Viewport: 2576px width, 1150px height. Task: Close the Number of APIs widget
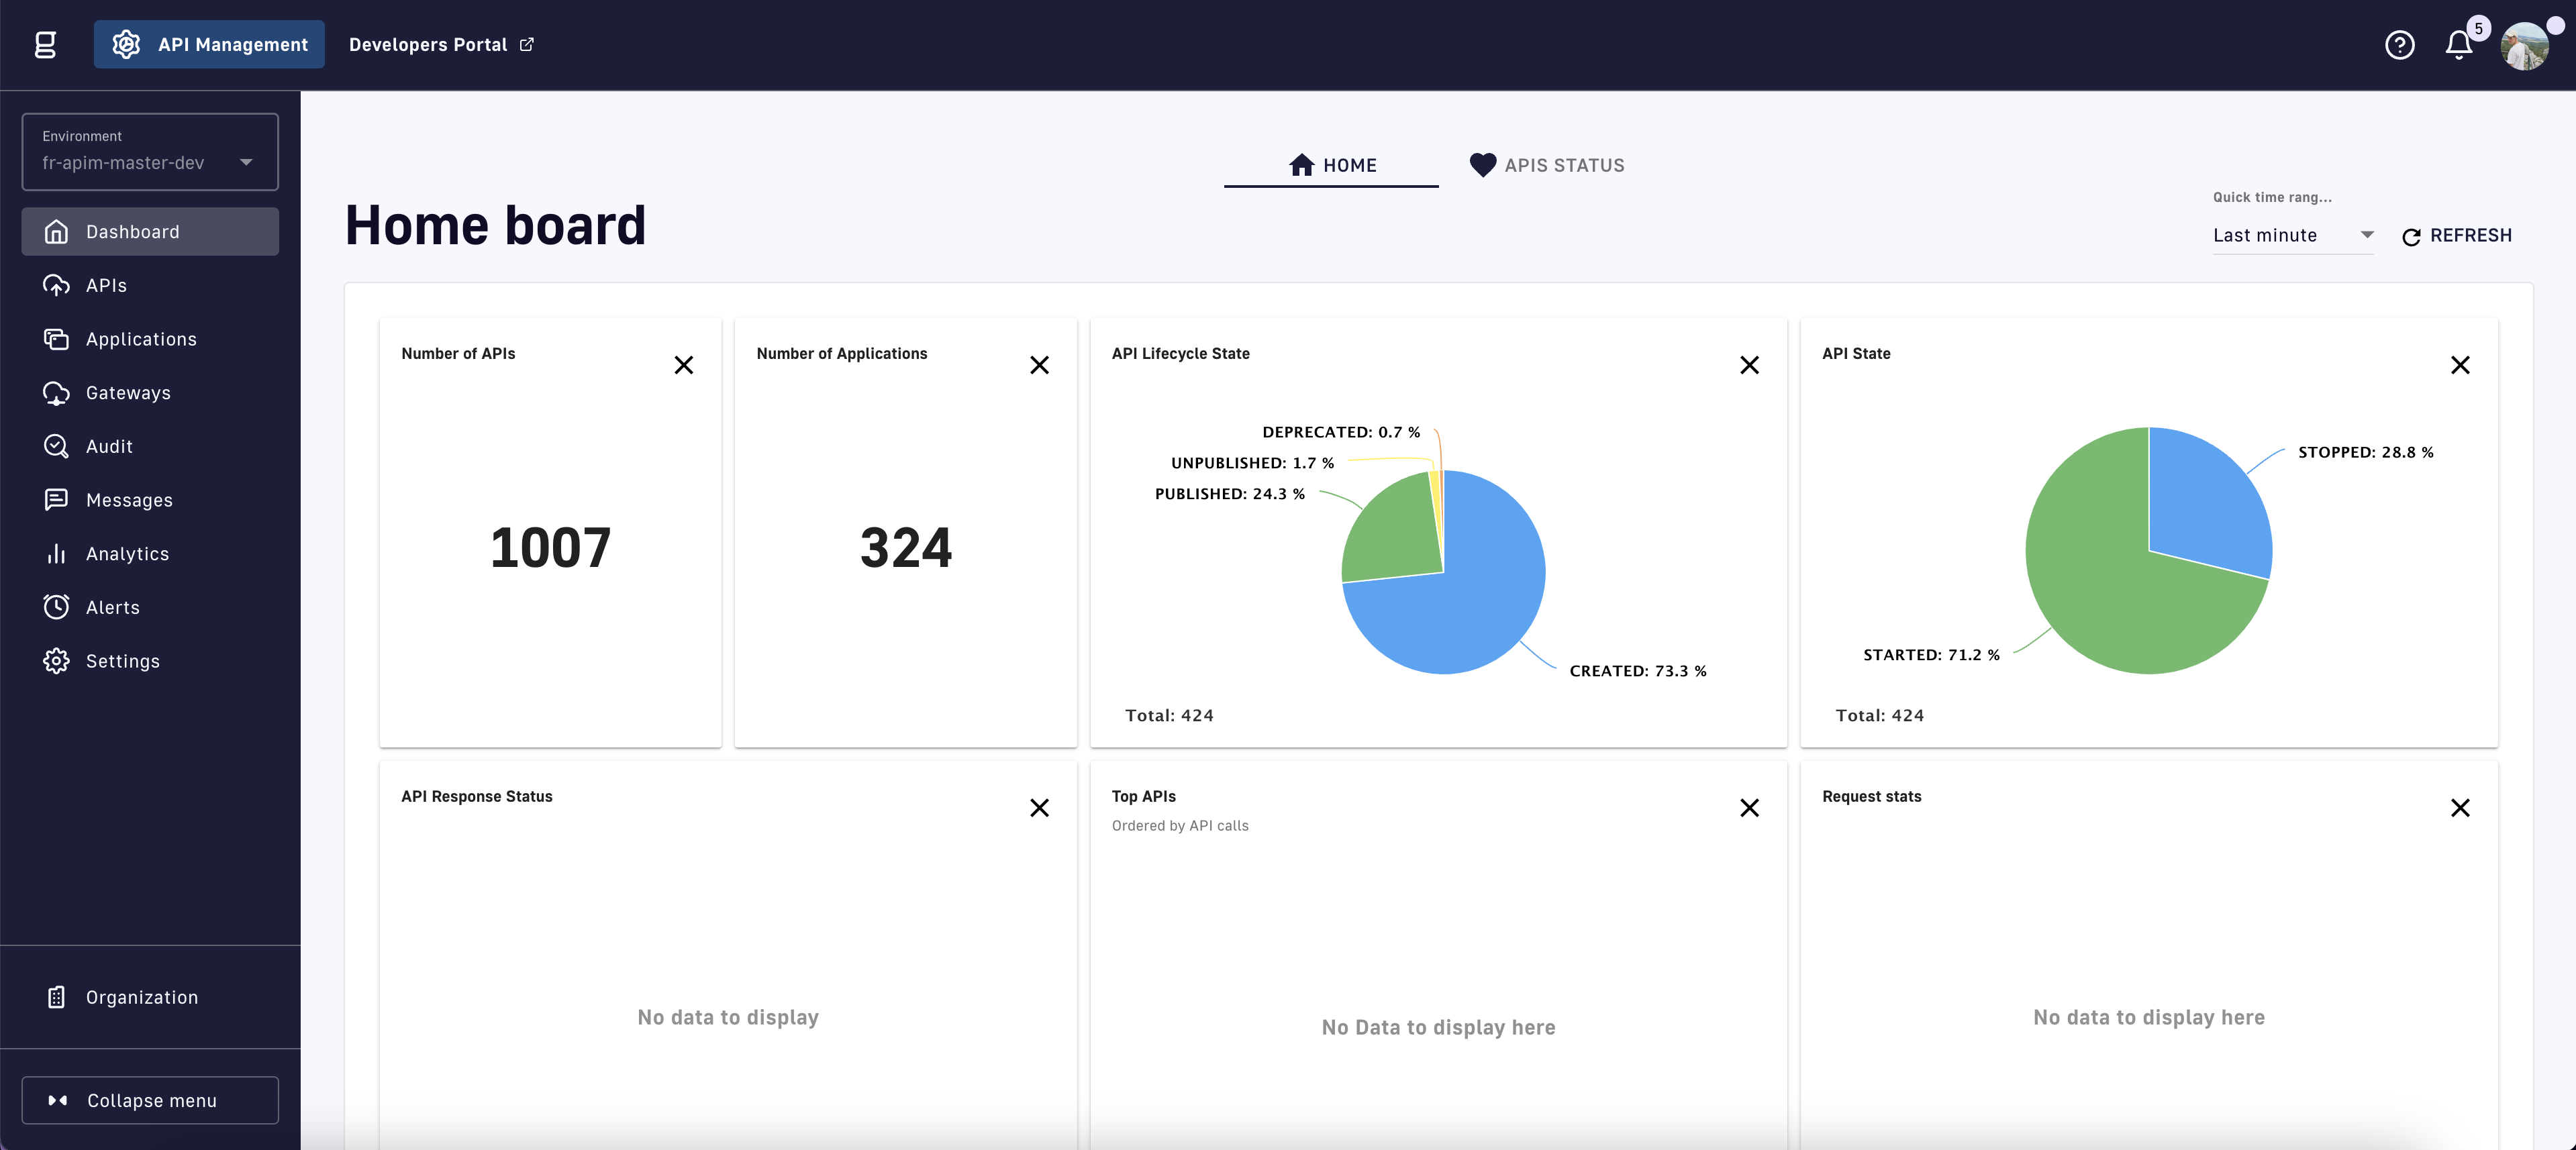[684, 365]
